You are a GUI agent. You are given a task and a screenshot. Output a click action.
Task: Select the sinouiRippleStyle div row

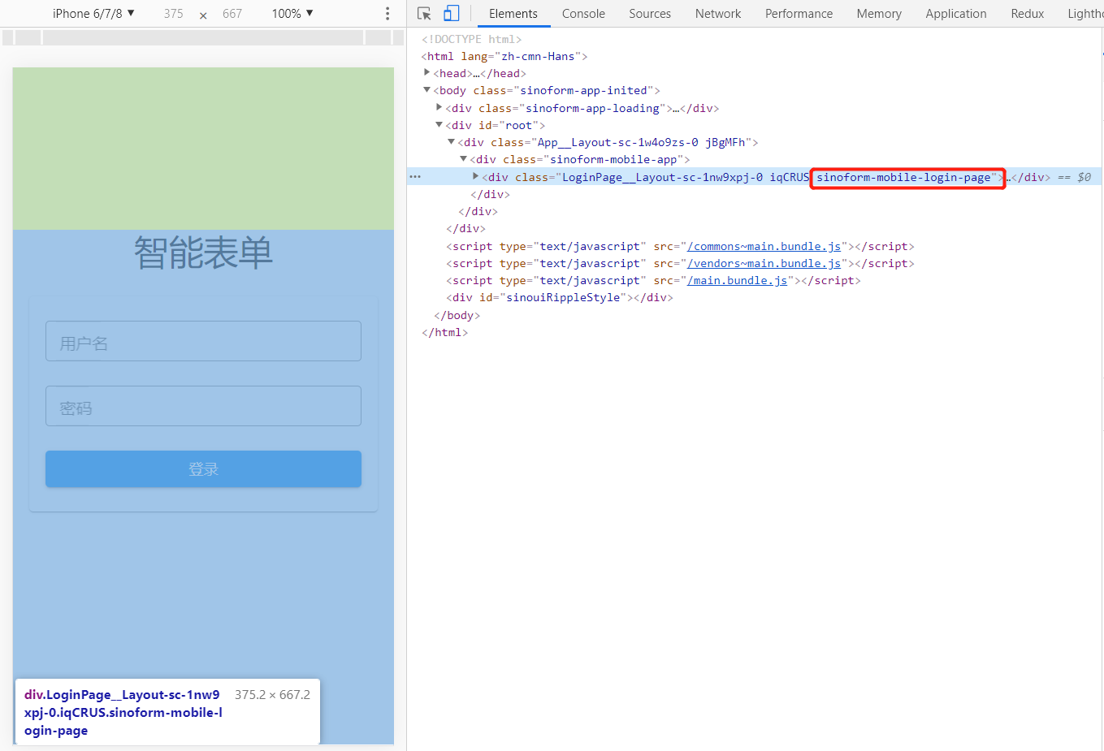(559, 297)
